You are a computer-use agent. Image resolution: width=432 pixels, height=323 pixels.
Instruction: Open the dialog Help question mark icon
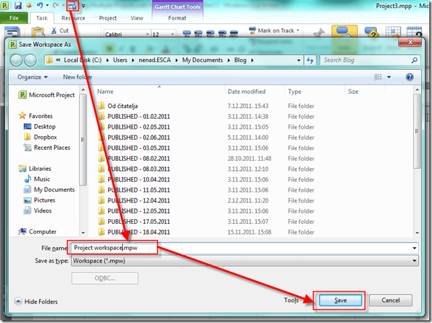click(x=409, y=77)
